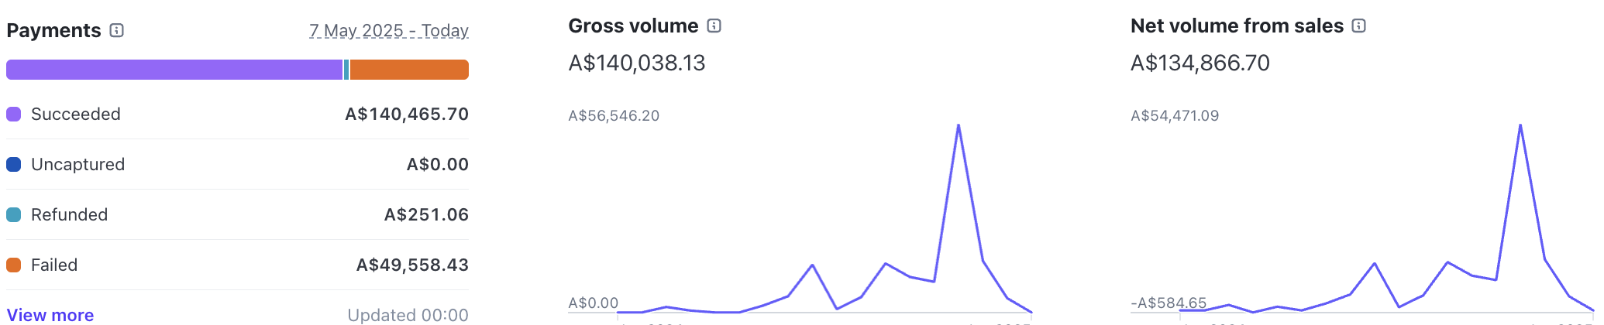Click the purple dot beside Succeeded
The height and width of the screenshot is (325, 1604).
click(14, 115)
